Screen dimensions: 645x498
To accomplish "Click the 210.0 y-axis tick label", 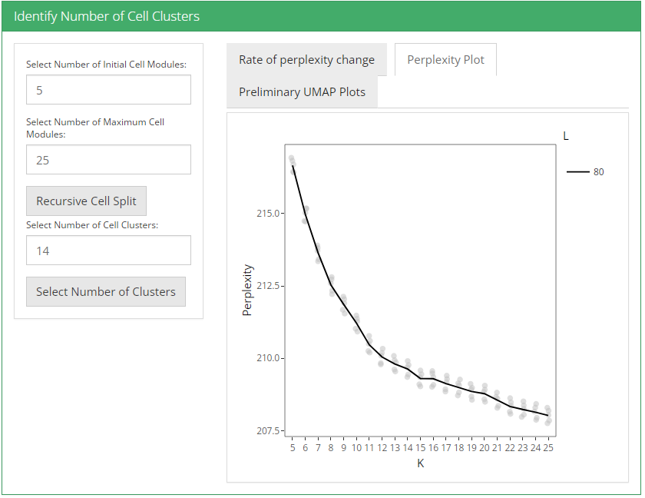I will tap(267, 358).
